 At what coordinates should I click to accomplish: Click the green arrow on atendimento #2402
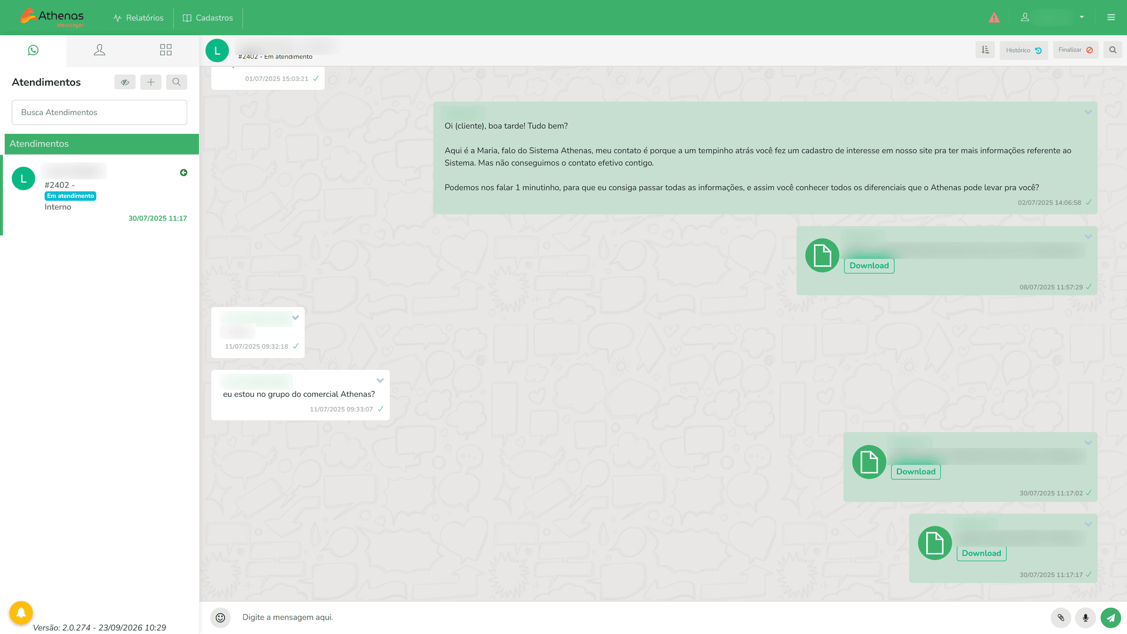point(184,173)
